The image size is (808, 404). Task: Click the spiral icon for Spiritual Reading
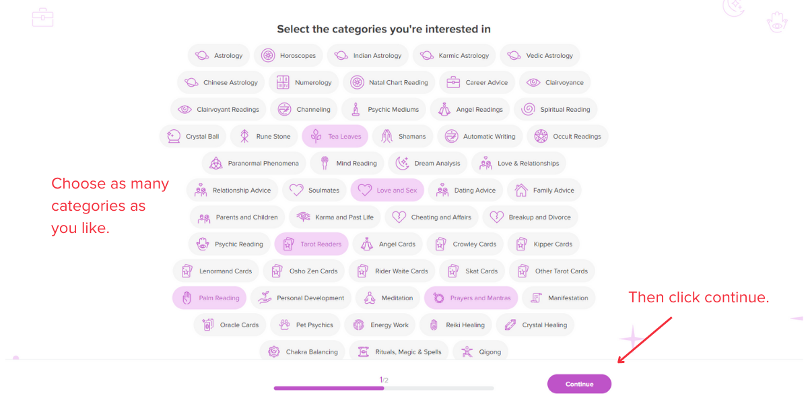[528, 110]
